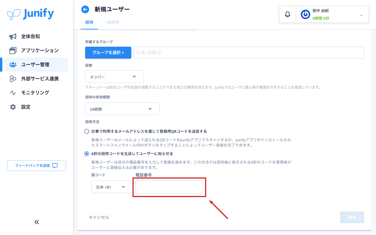Click フィードバックを送信 button
Viewport: 376px width, 235px height.
36,166
